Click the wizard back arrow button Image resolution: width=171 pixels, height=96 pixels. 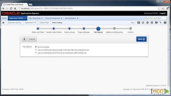click(24, 39)
